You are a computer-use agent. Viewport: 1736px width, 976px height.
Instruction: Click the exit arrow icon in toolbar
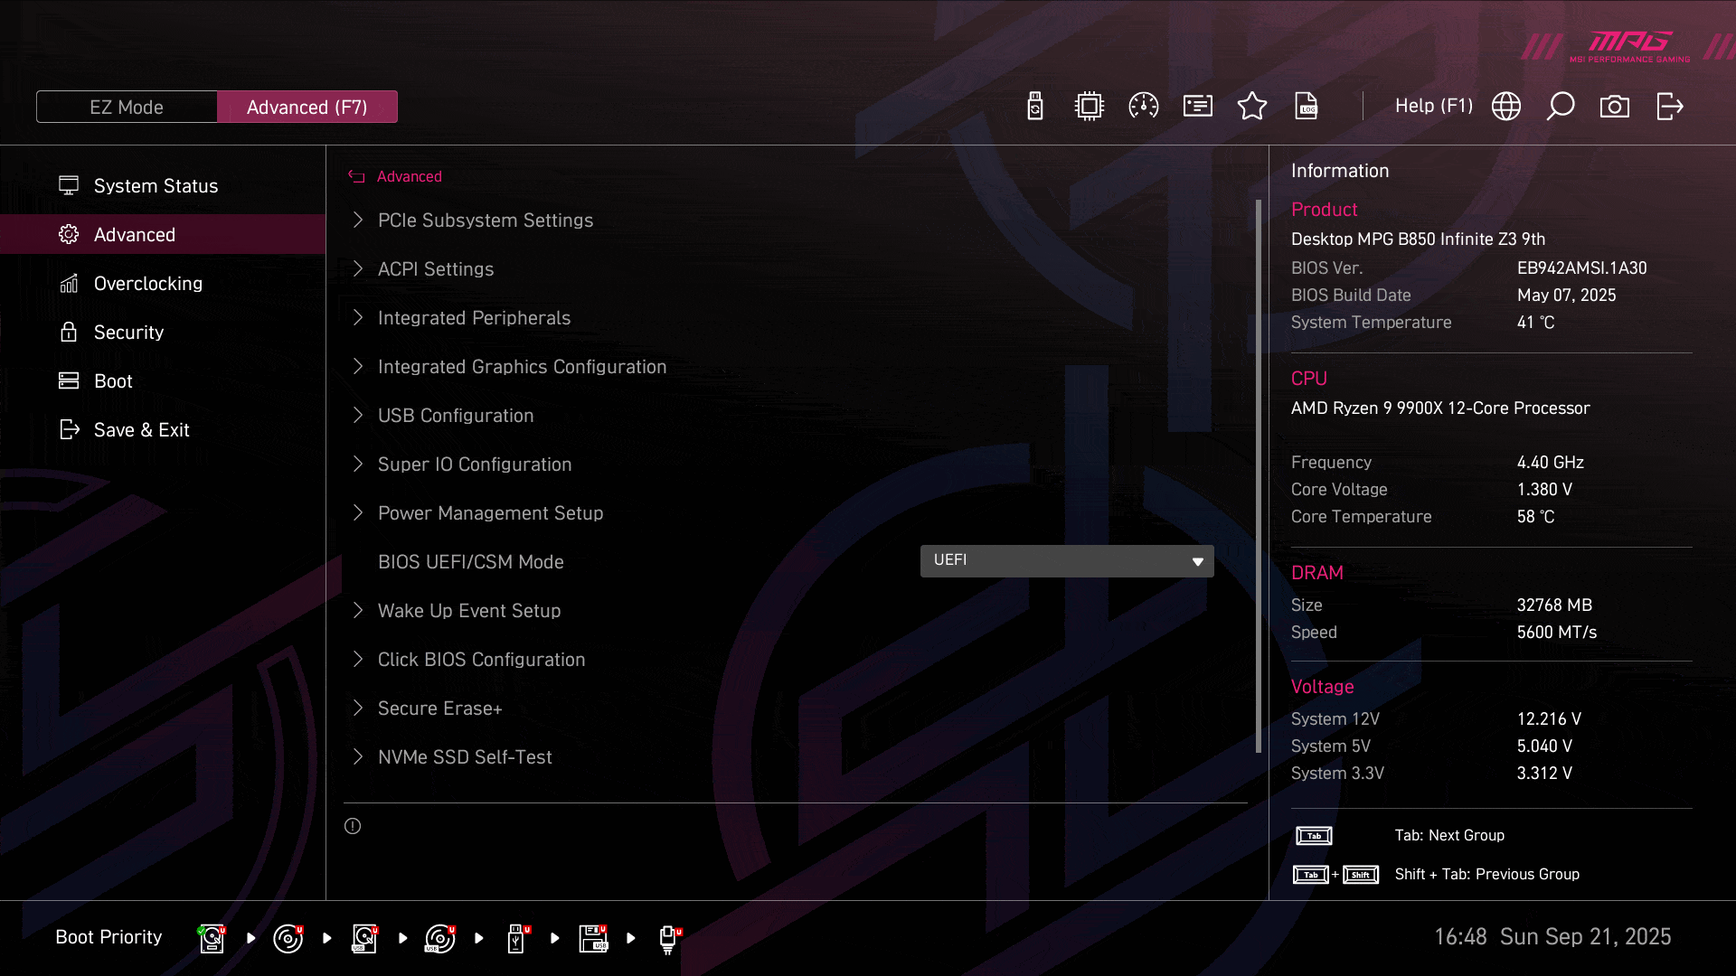coord(1669,107)
